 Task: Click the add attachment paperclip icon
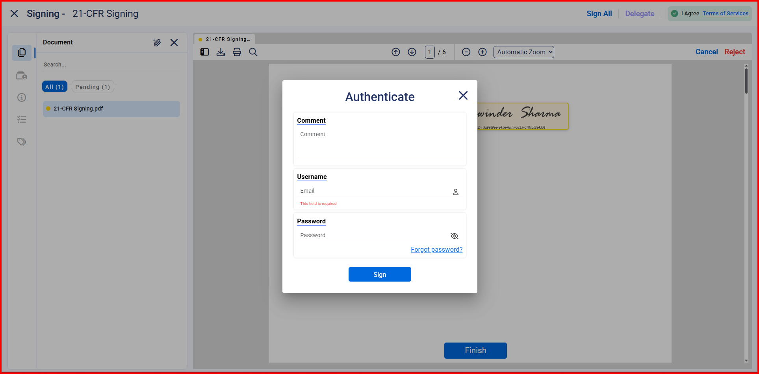157,42
